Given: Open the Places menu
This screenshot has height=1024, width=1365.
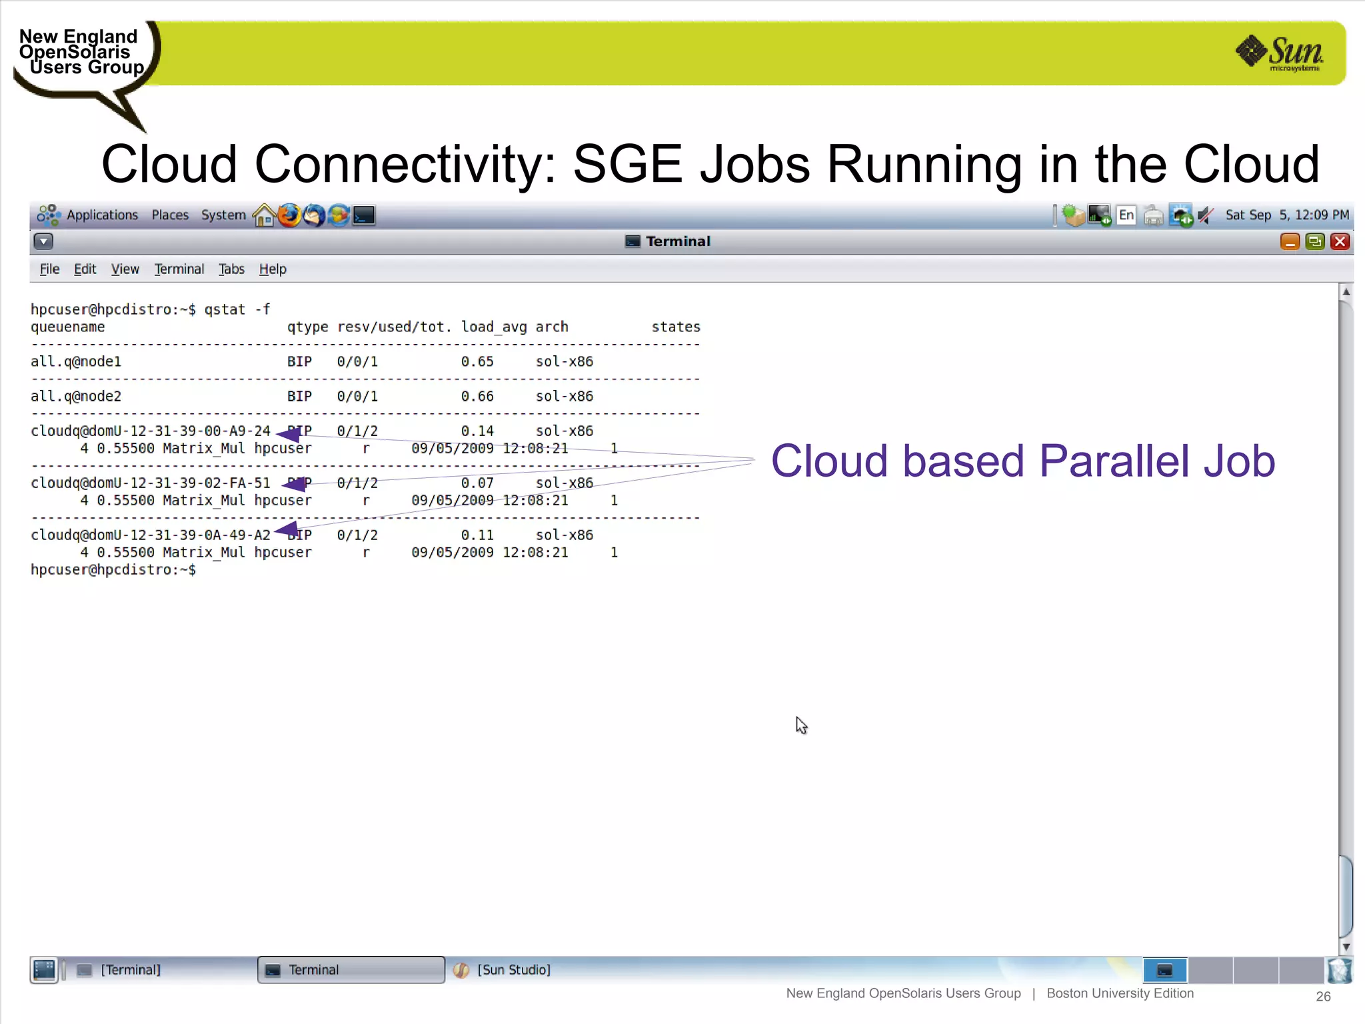Looking at the screenshot, I should pyautogui.click(x=170, y=215).
